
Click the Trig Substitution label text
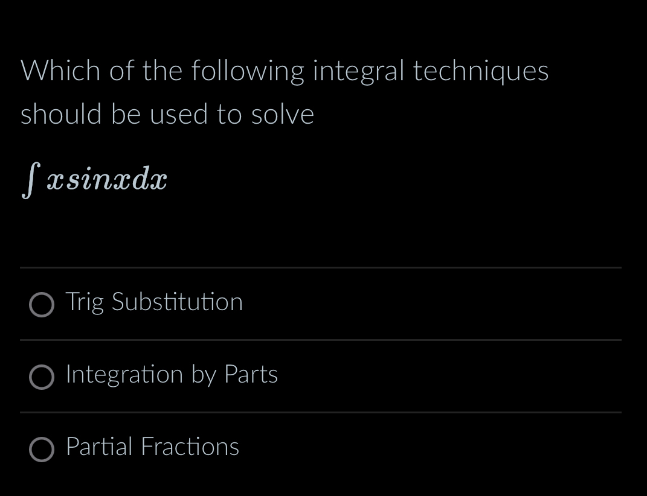(154, 303)
